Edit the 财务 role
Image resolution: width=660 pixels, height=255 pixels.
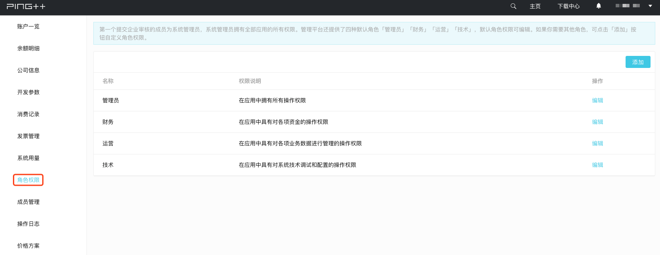tap(598, 122)
